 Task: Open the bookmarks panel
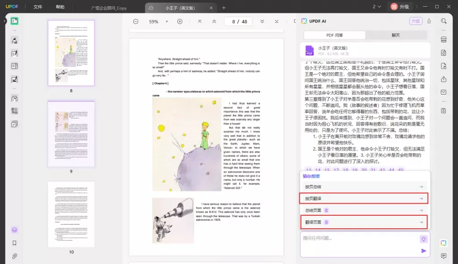click(14, 243)
